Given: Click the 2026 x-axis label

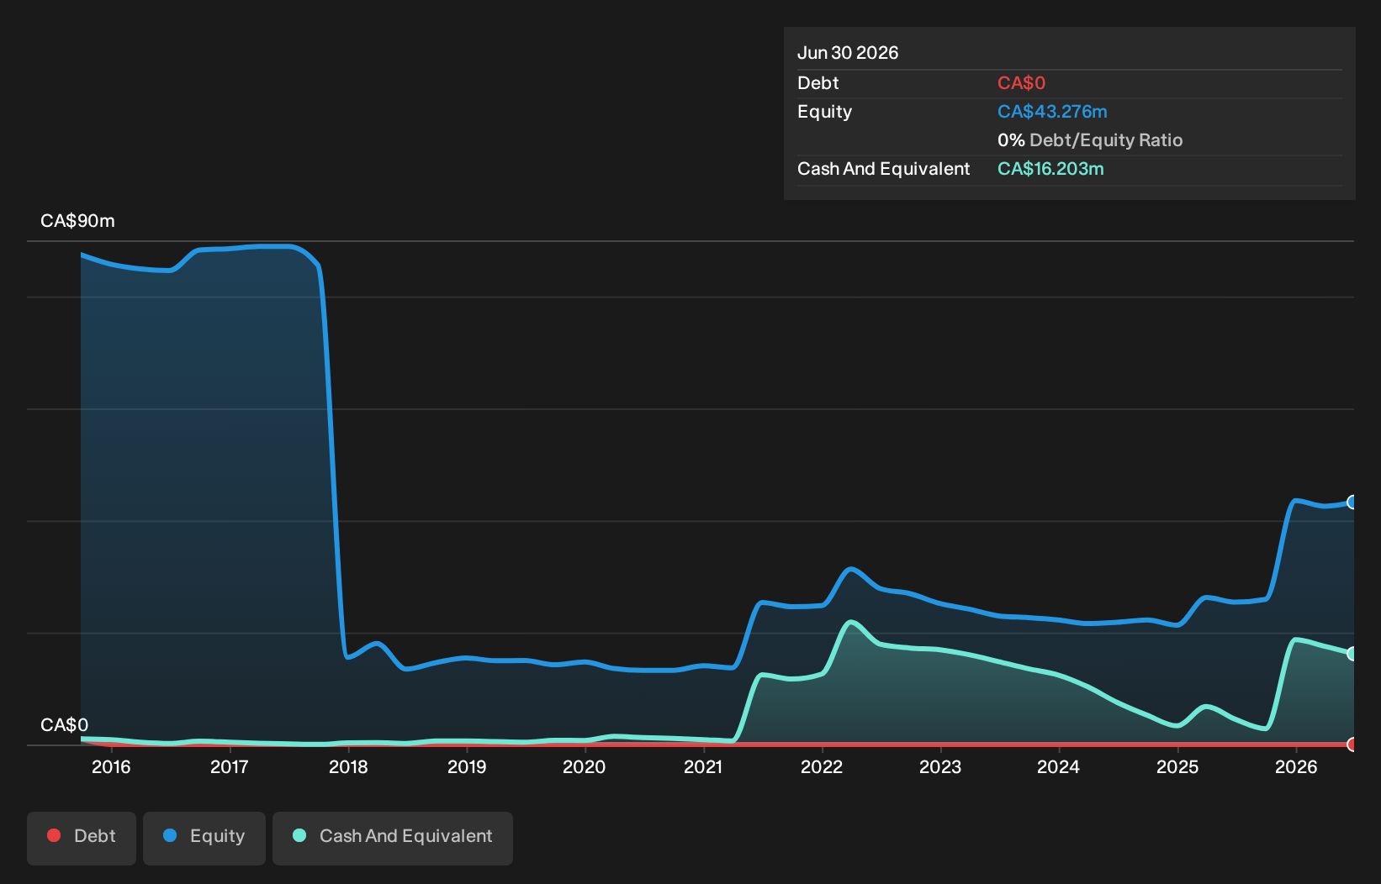Looking at the screenshot, I should click(1296, 767).
